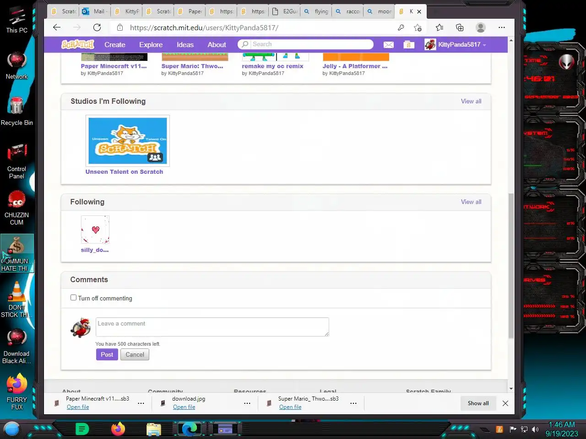Select the This PC desktop icon
The image size is (586, 439).
click(x=16, y=20)
